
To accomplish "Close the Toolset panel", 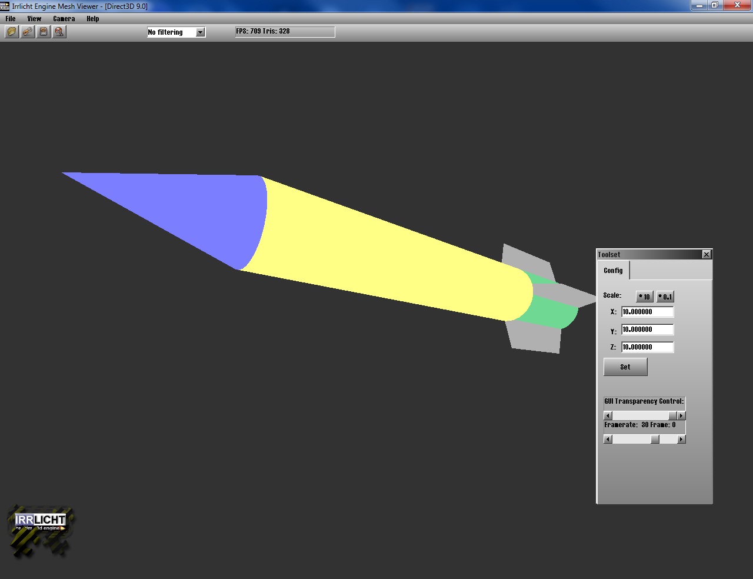I will pyautogui.click(x=707, y=254).
